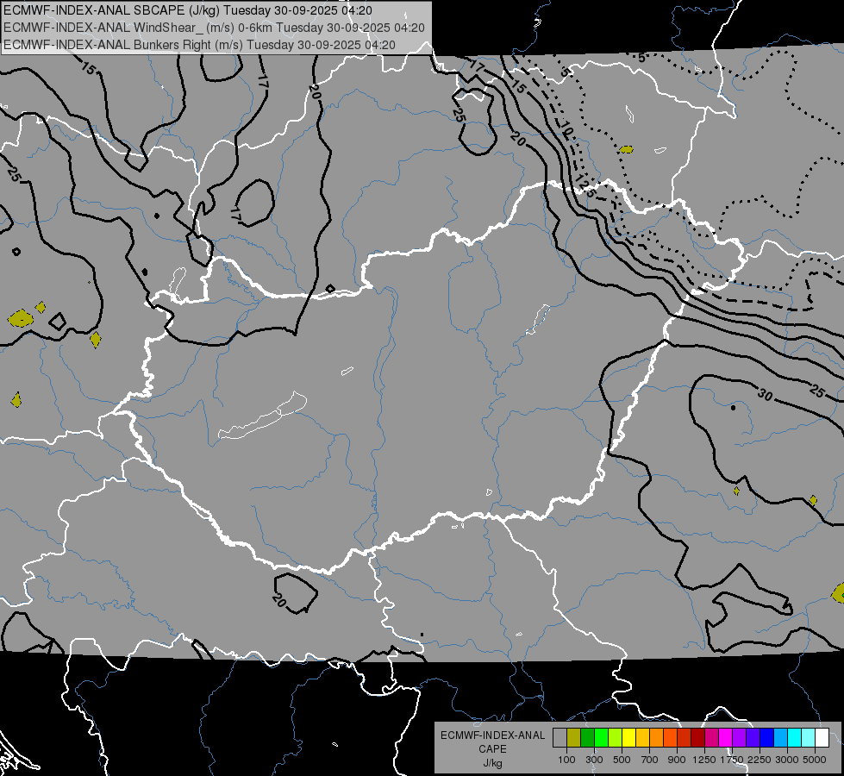Viewport: 844px width, 776px height.
Task: Click the 20 contour label near bottom
Action: [x=278, y=599]
